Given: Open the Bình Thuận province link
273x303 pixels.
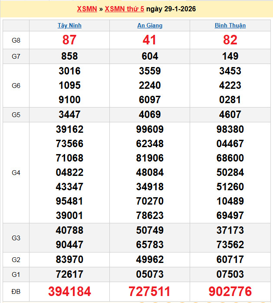Looking at the screenshot, I should pyautogui.click(x=230, y=25).
